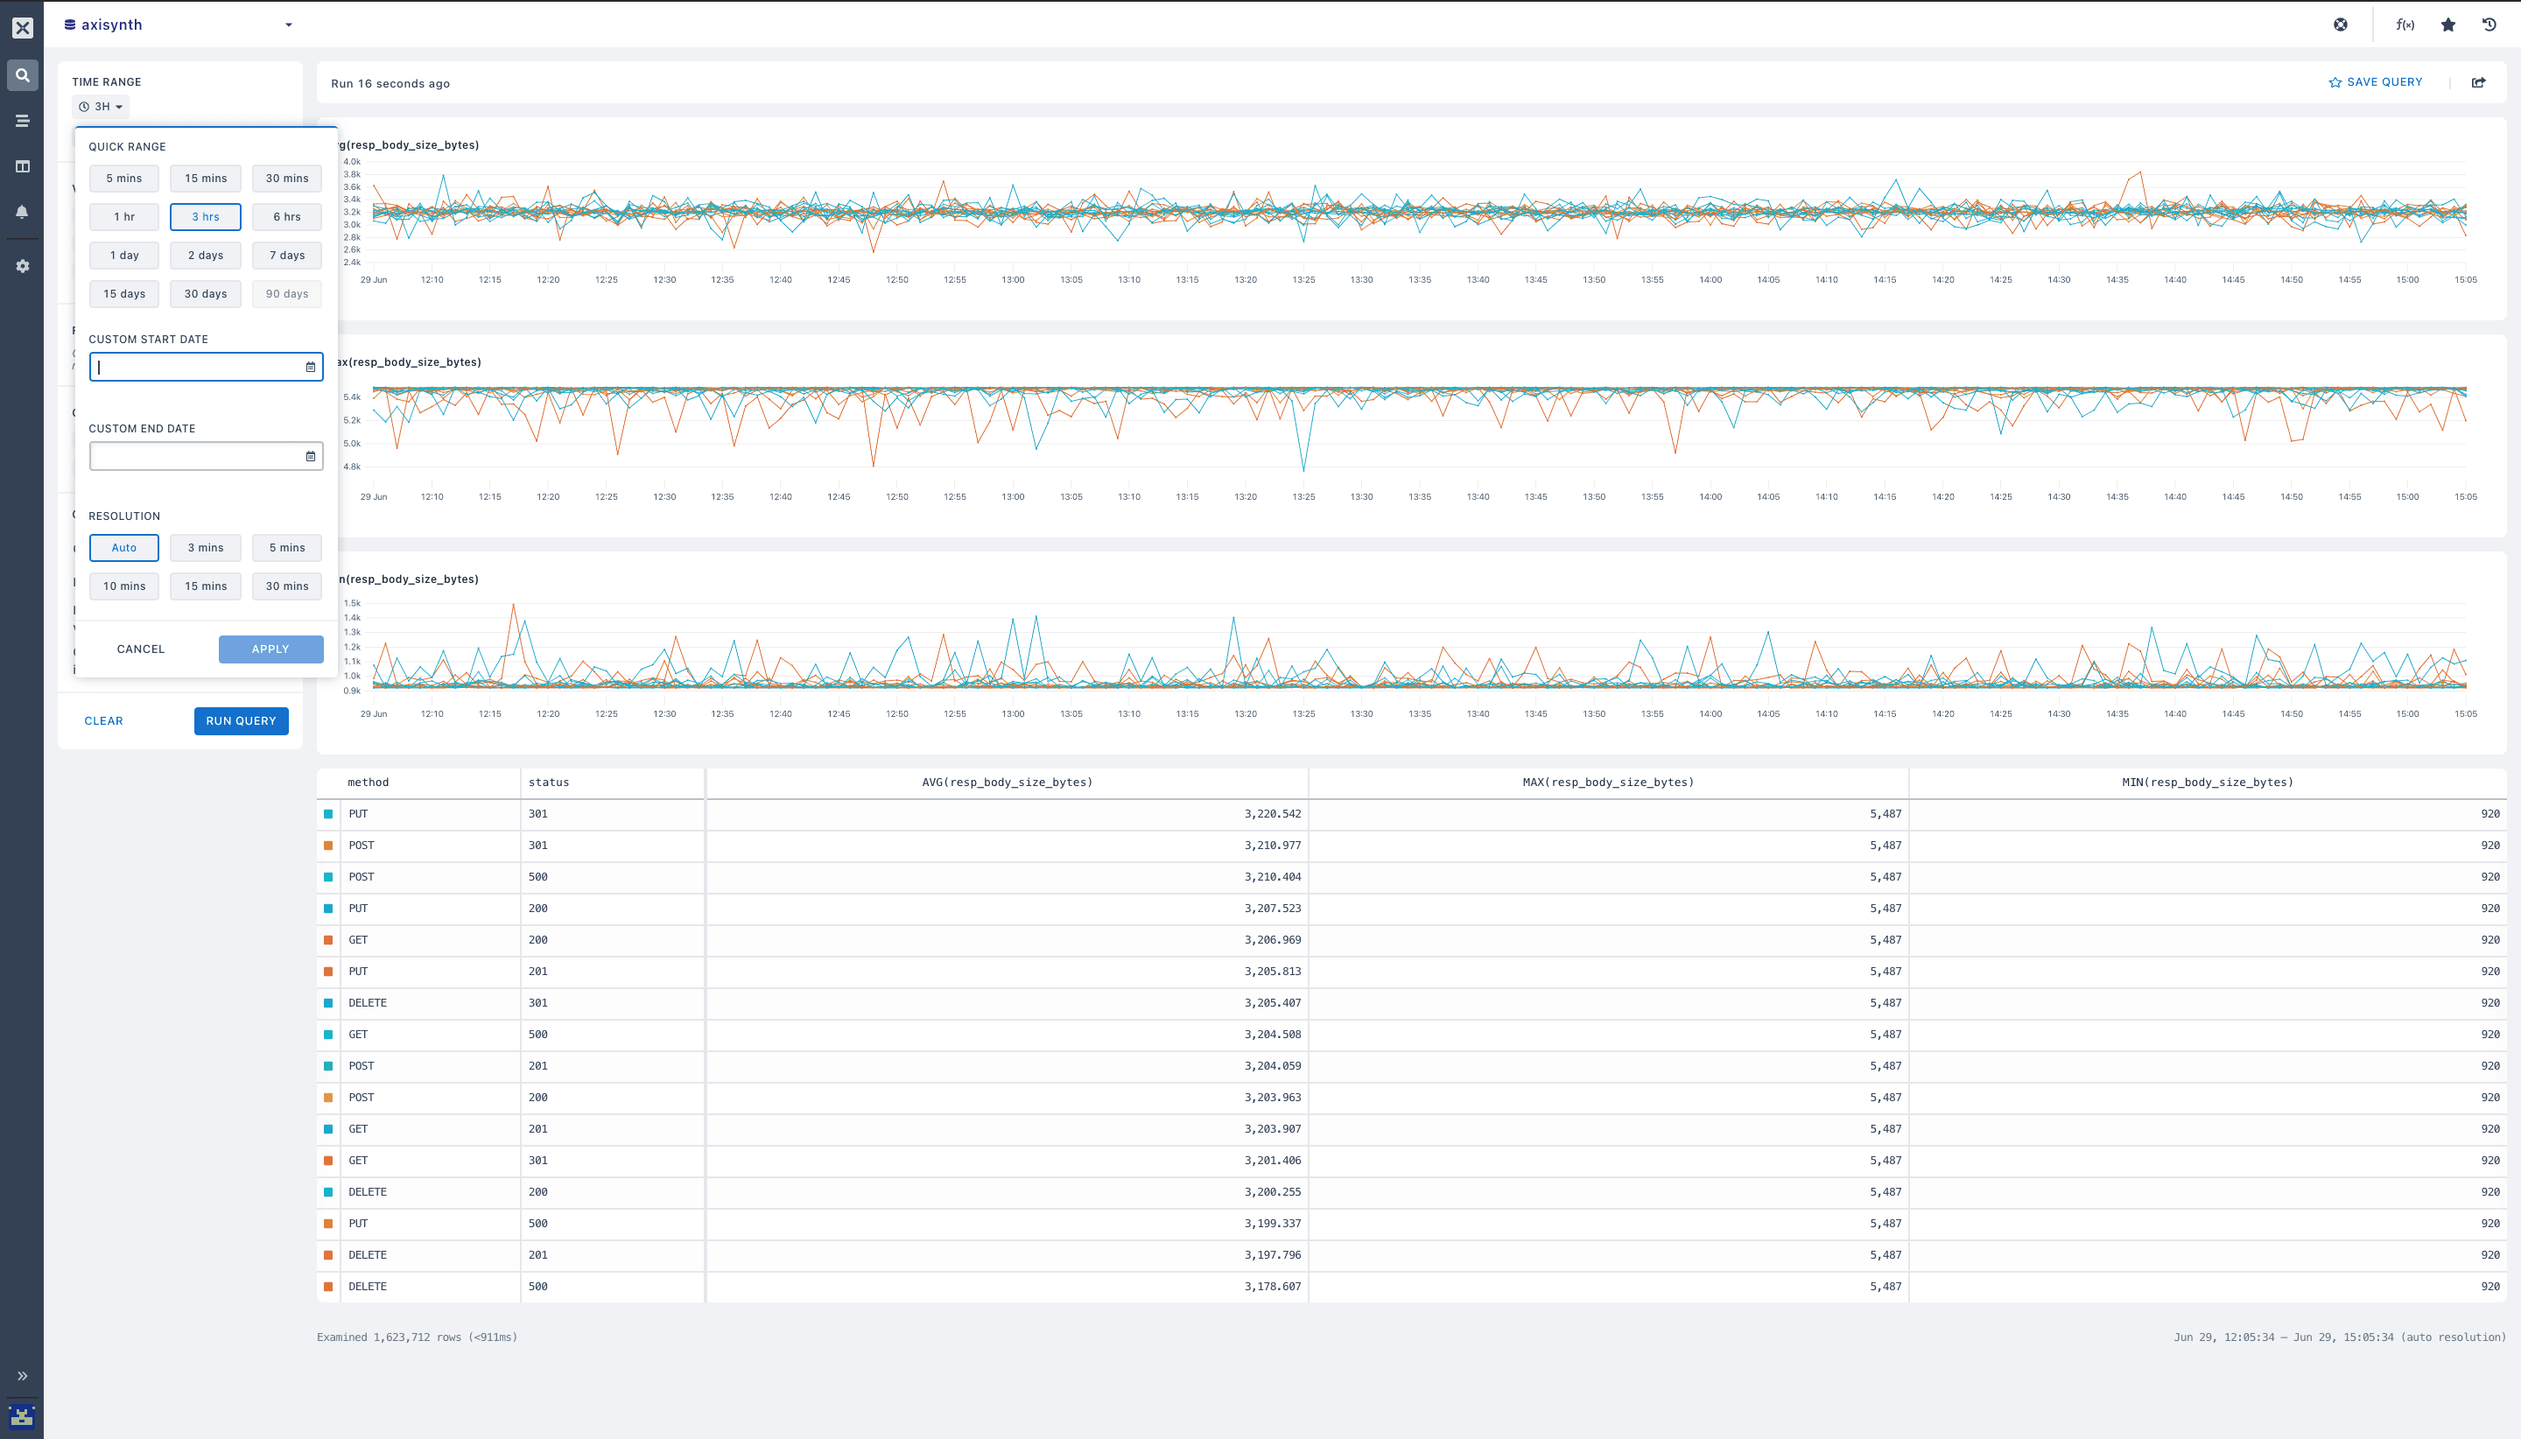Viewport: 2521px width, 1439px height.
Task: Click the sidebar list menu icon
Action: click(x=22, y=121)
